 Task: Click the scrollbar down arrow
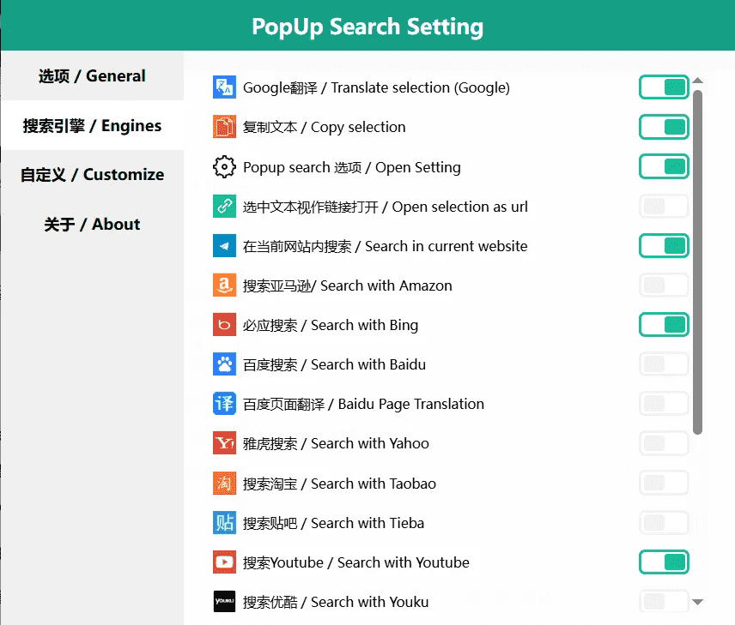point(697,602)
